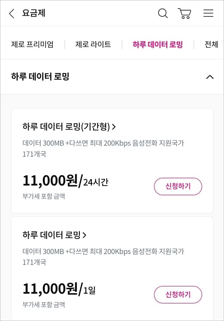Viewport: 224px width, 321px height.
Task: Collapse the 하루 데이터 로밍 section chevron
Action: tap(210, 77)
